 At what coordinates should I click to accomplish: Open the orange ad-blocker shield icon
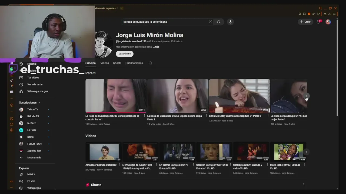tap(309, 14)
